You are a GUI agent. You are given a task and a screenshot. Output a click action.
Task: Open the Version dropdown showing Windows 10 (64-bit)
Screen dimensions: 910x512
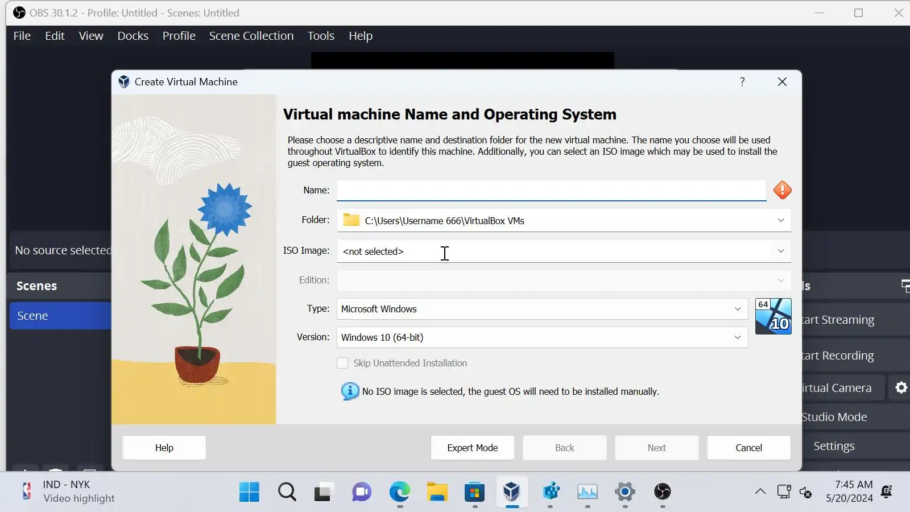pos(542,337)
